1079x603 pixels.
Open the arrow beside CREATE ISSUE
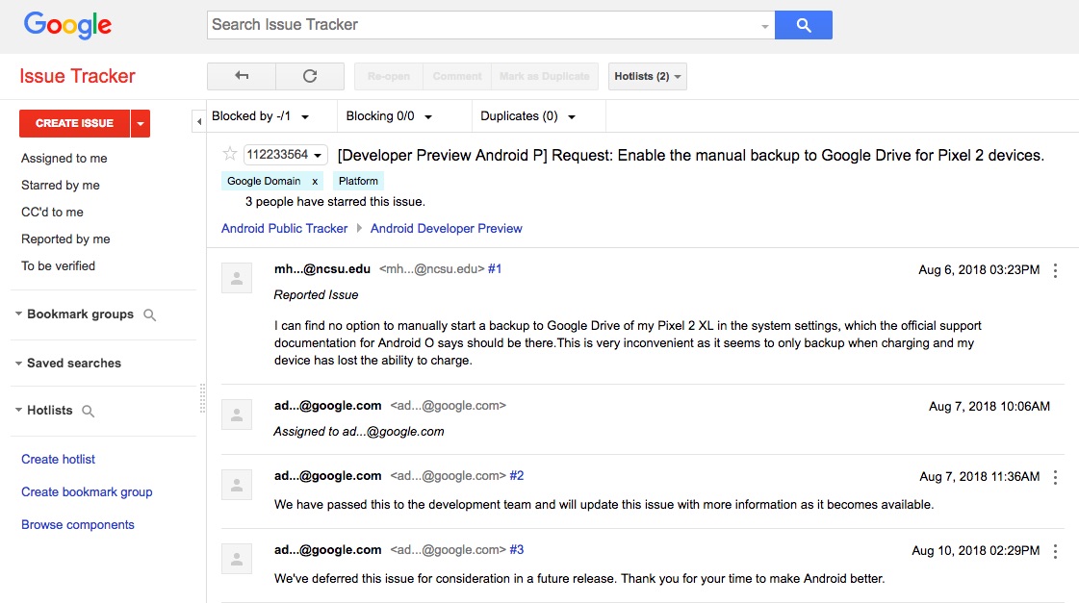141,123
